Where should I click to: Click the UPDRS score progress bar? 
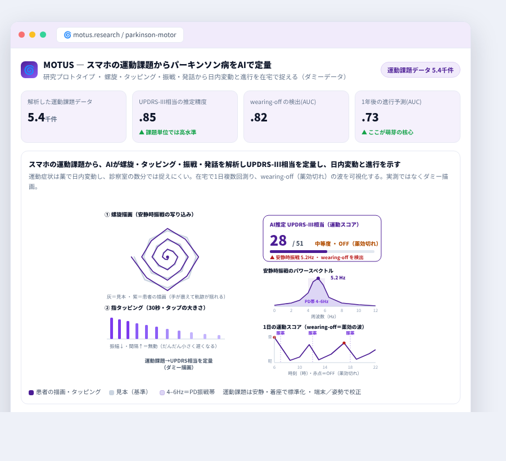pos(322,252)
